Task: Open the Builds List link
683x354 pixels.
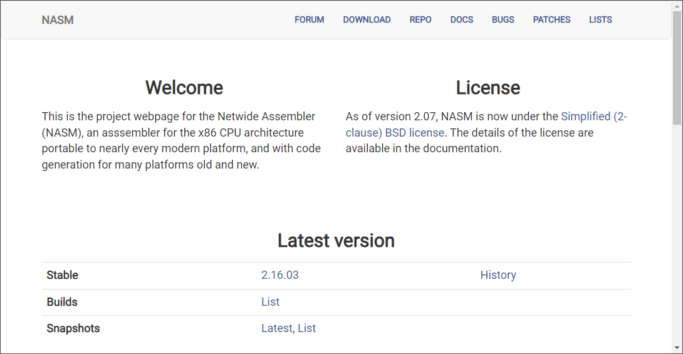Action: pos(270,302)
